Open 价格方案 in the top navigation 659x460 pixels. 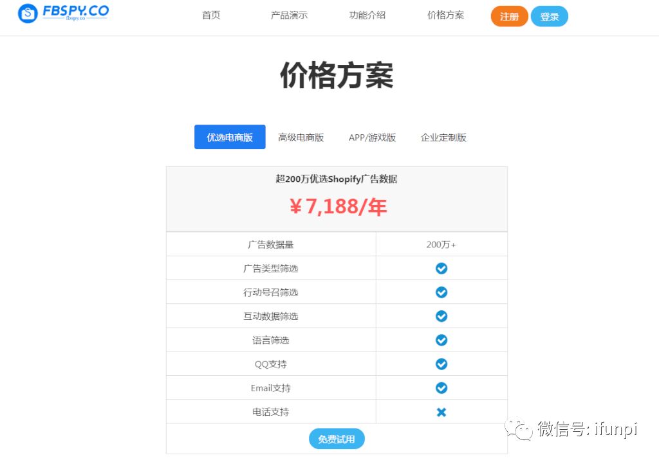tap(445, 15)
